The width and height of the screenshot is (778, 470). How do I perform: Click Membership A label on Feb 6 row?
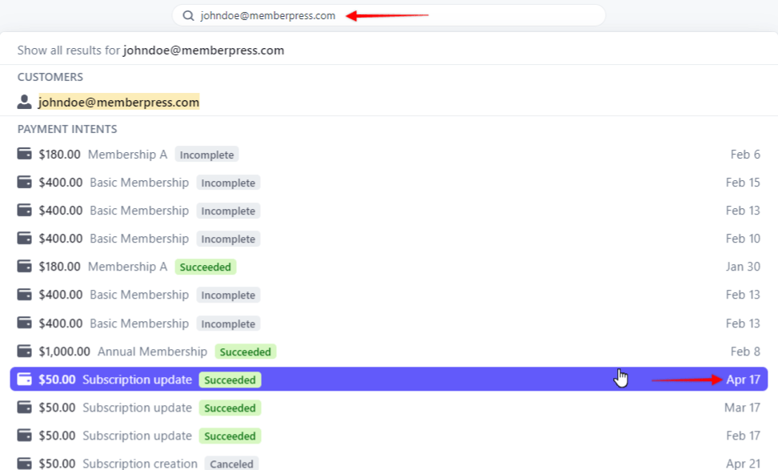click(x=127, y=155)
